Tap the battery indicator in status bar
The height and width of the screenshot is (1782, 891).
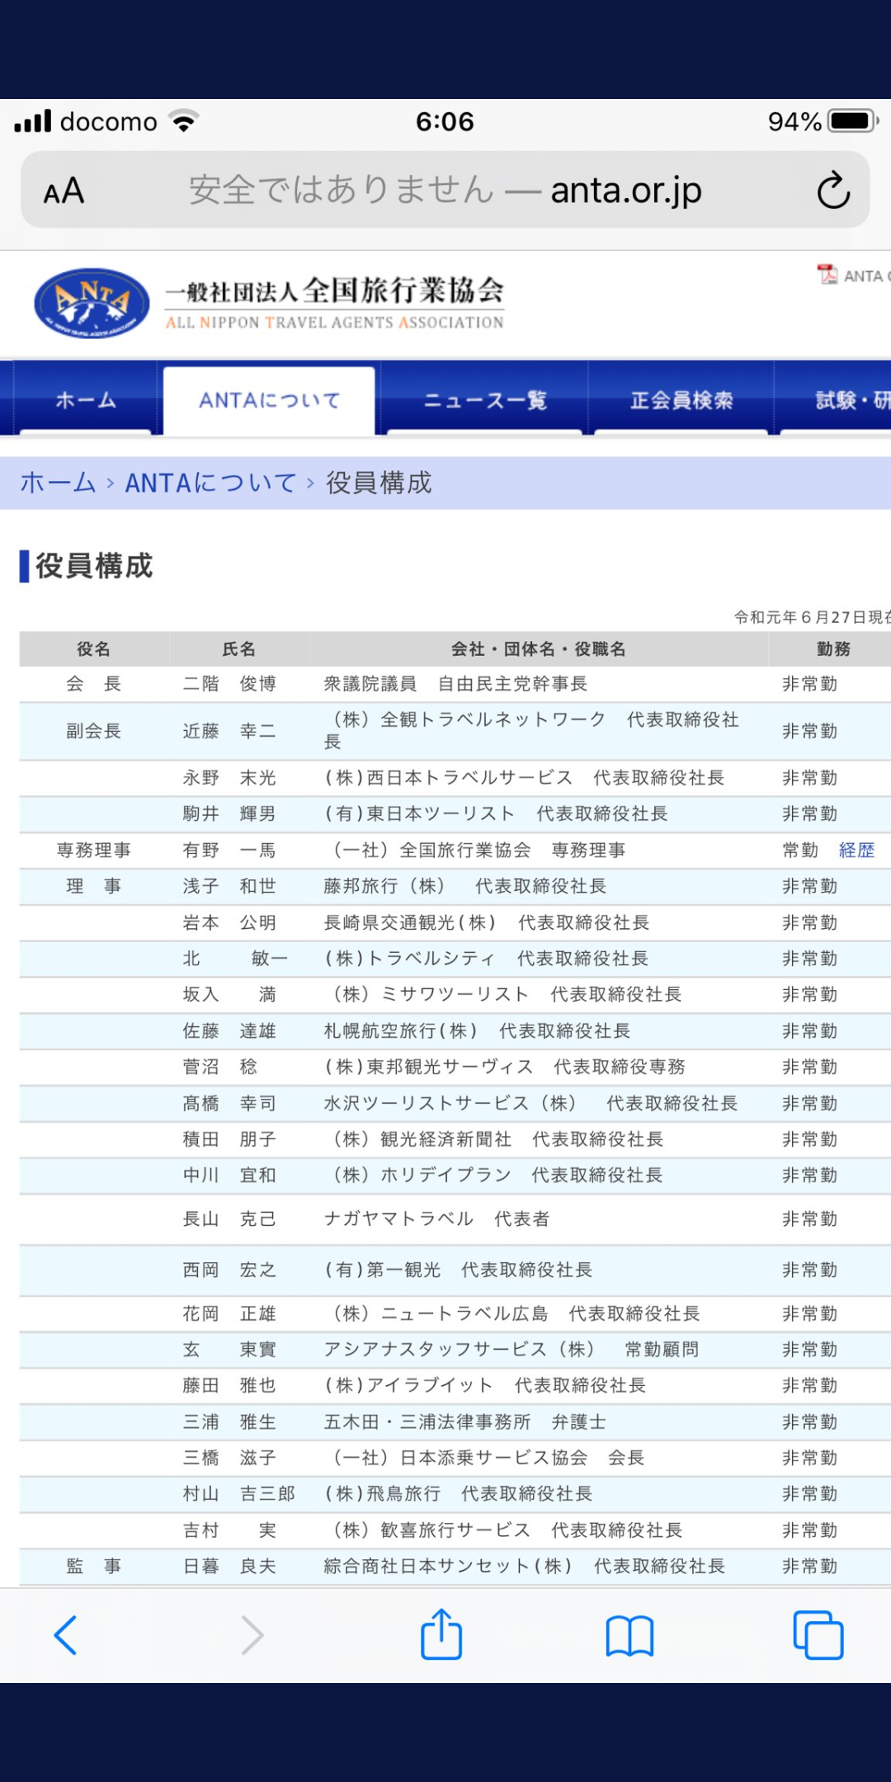853,121
